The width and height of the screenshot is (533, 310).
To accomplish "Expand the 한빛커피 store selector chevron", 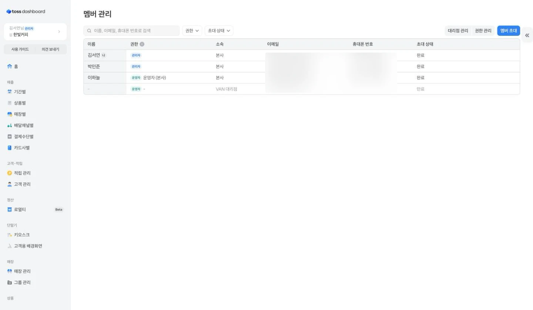I will pyautogui.click(x=59, y=32).
